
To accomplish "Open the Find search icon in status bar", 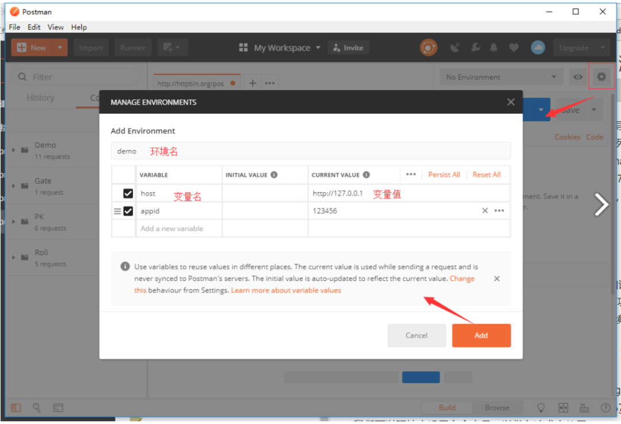I will pos(36,407).
